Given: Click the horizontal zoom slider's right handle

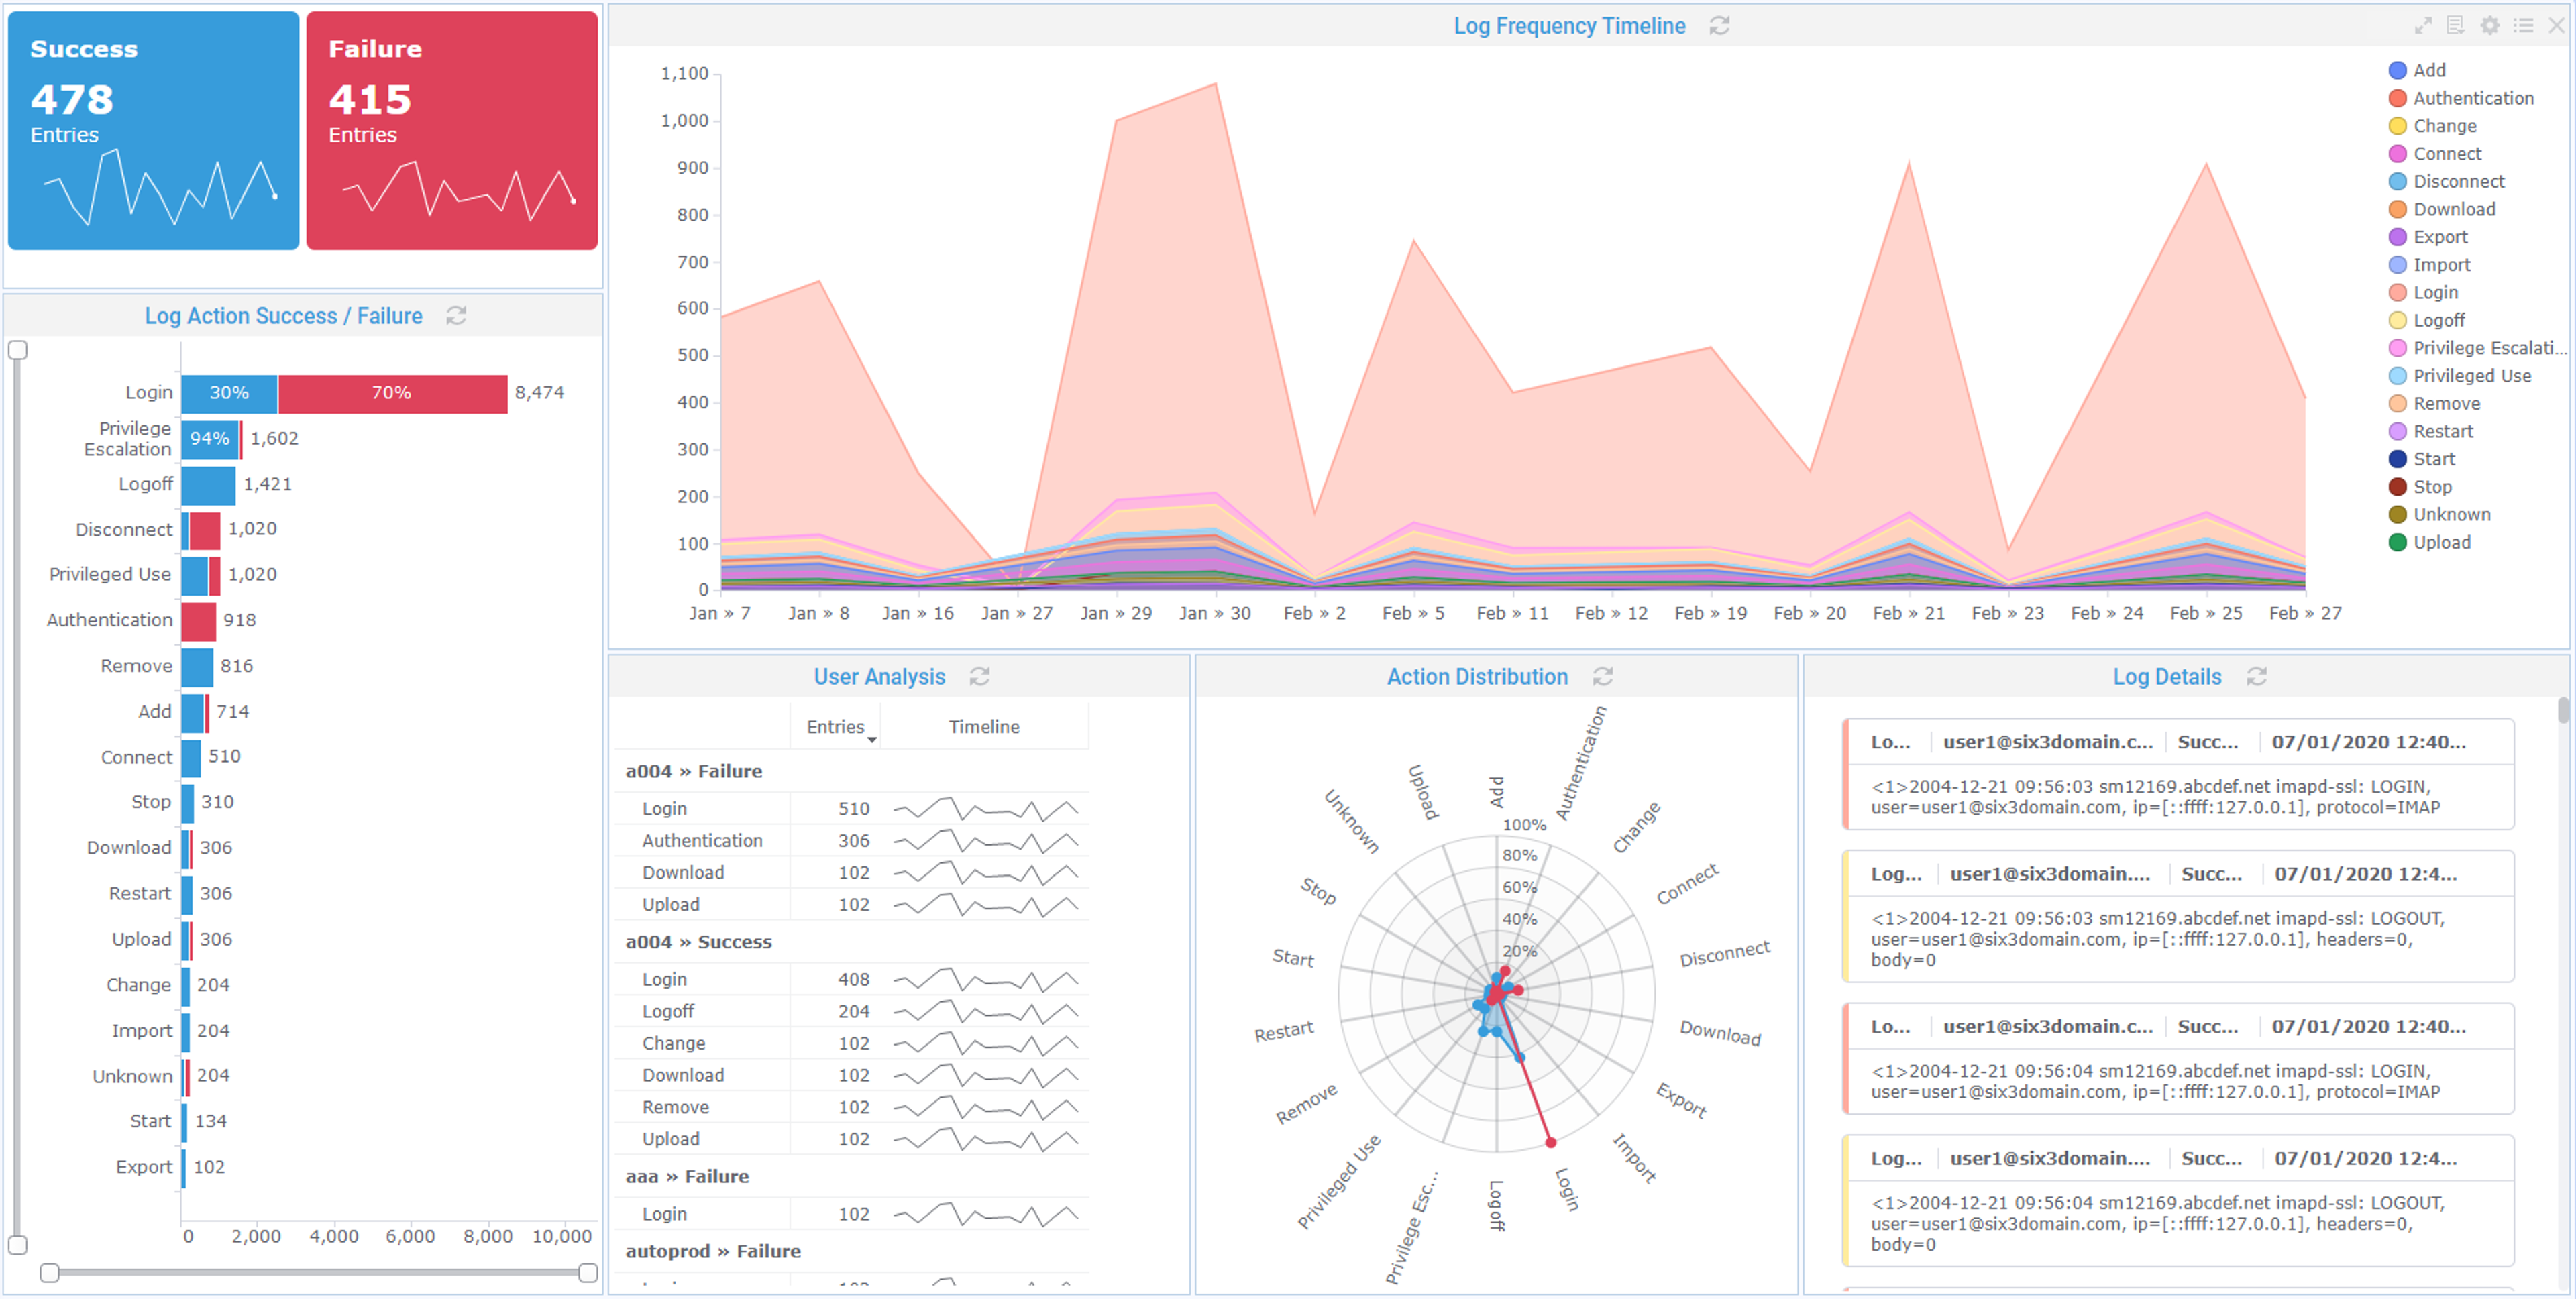Looking at the screenshot, I should pos(588,1273).
